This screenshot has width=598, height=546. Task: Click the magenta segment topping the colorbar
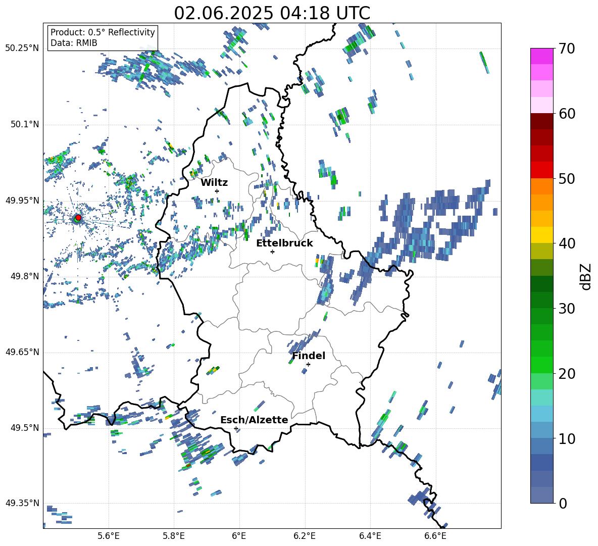pos(541,56)
